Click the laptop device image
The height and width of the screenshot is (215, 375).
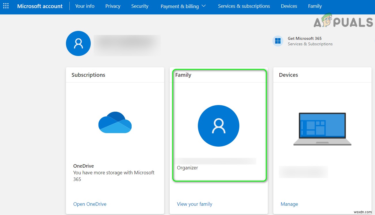coord(322,129)
